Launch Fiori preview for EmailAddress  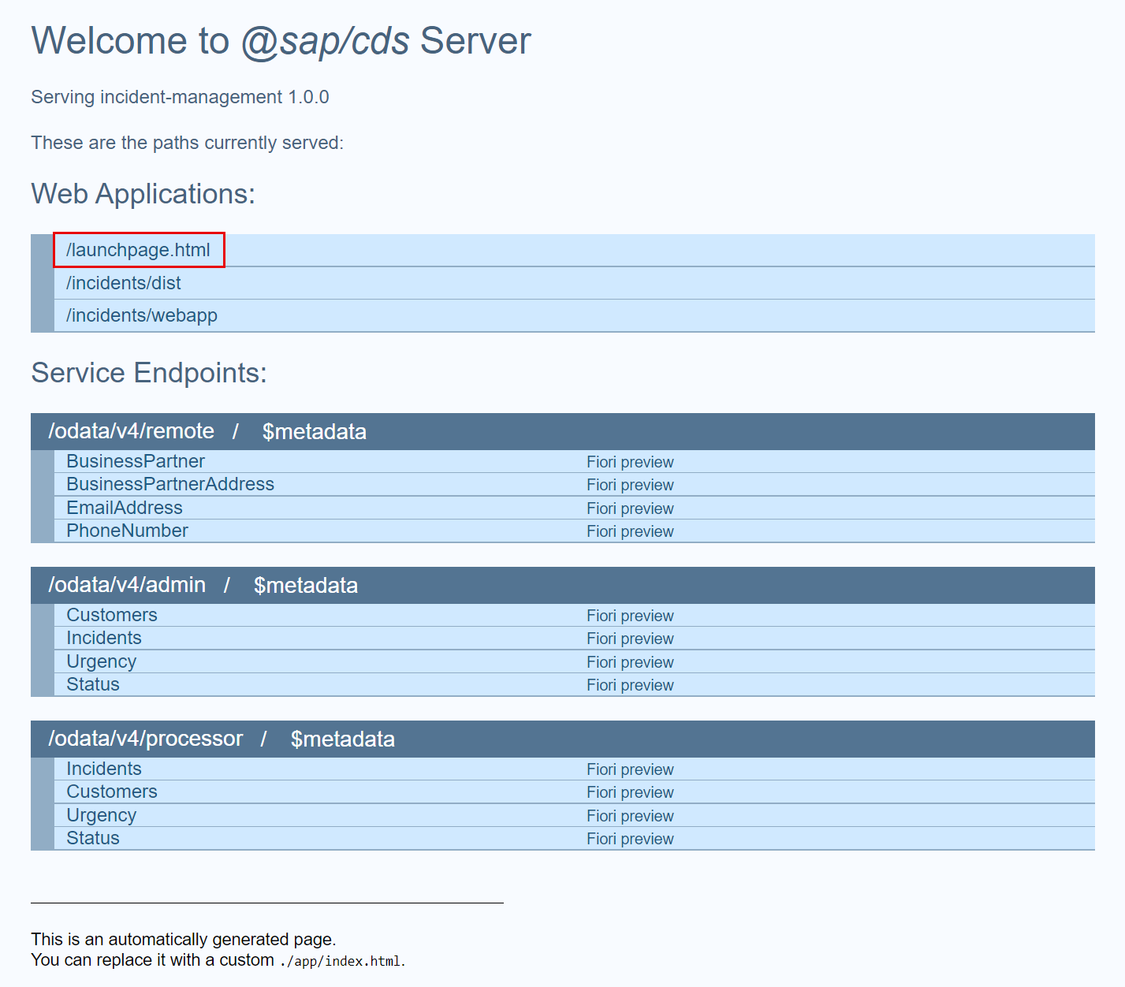630,508
